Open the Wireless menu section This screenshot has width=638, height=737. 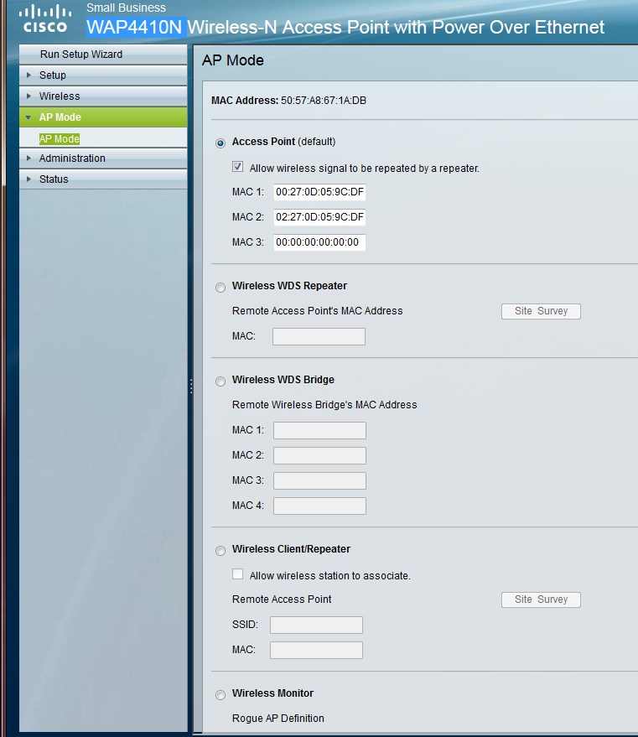point(103,96)
